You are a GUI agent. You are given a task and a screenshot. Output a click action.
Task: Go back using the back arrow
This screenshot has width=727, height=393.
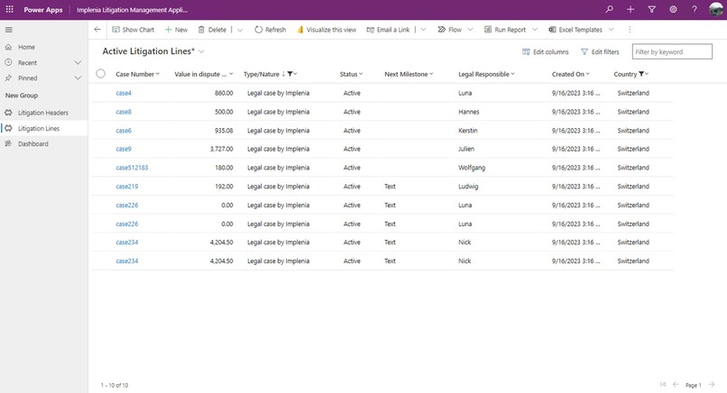(x=97, y=29)
